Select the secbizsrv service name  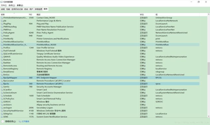point(7,105)
